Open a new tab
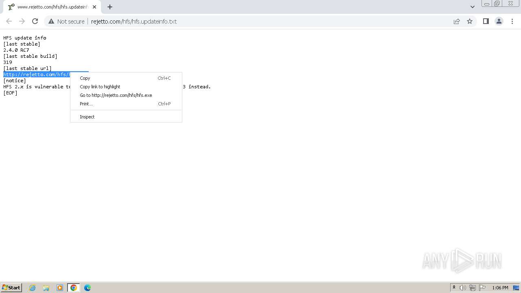521x293 pixels. 109,7
